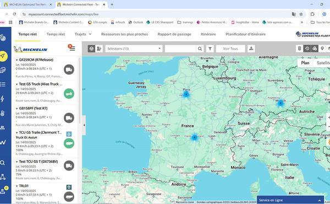Select the first Temps réel tab
330x204 pixels.
point(28,34)
